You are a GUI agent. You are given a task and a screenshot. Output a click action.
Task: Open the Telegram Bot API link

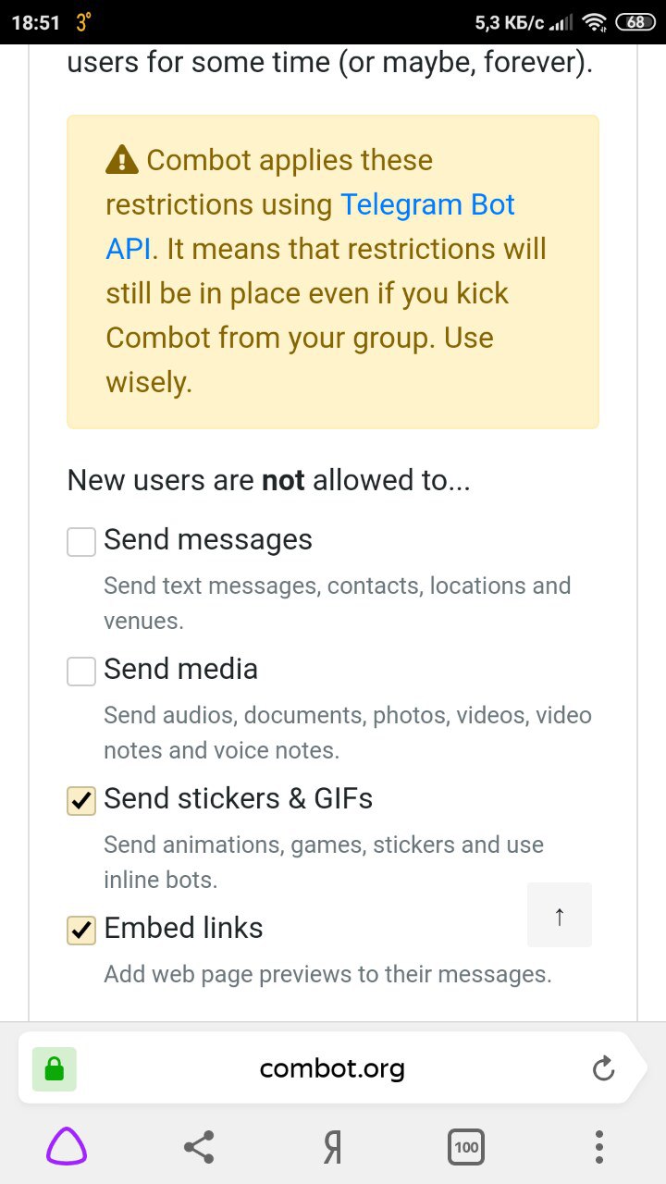tap(311, 227)
